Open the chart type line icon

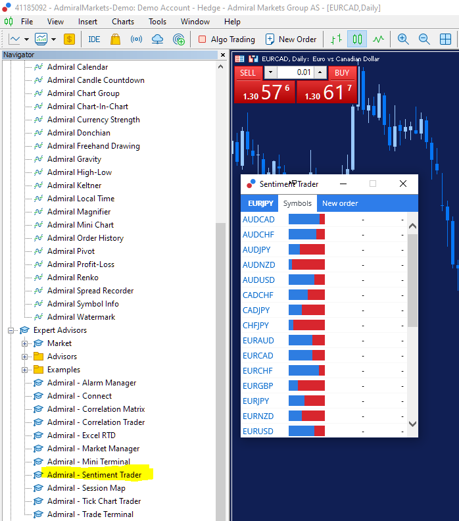[14, 39]
